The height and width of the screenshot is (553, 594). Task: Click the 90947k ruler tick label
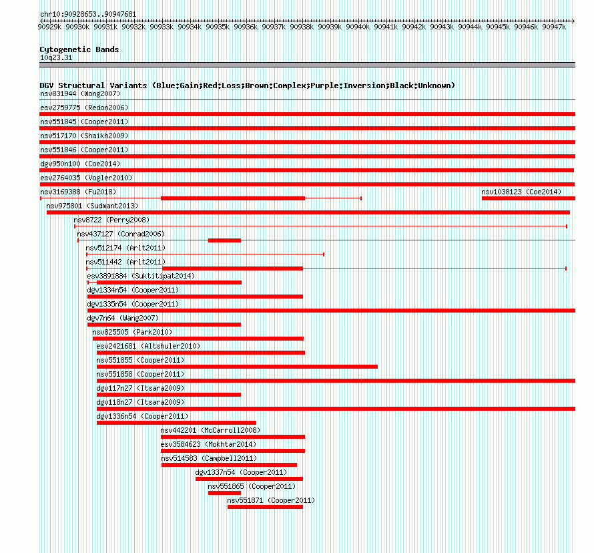click(x=554, y=27)
